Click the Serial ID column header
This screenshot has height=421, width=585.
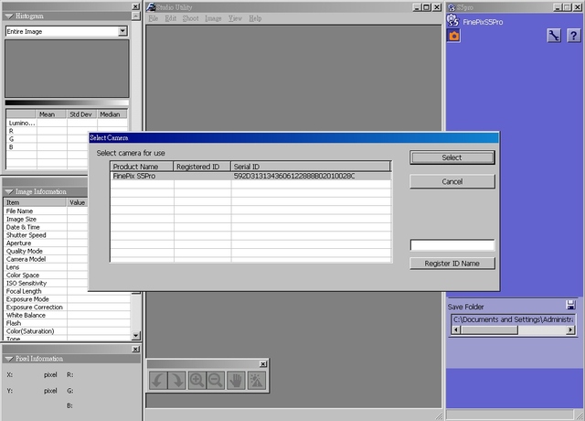point(311,167)
